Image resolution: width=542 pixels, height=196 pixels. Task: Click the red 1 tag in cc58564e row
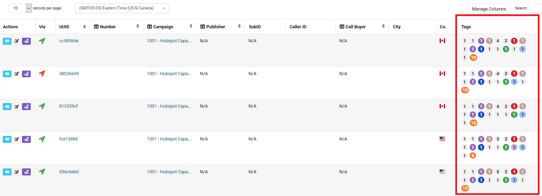(514, 41)
